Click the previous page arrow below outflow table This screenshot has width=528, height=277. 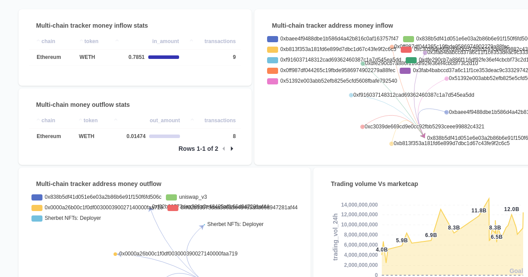click(x=224, y=149)
